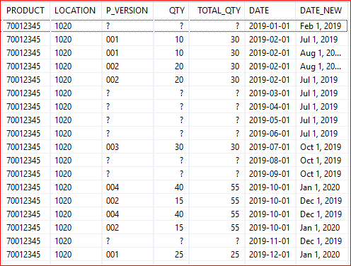Click the 2019-03-01 date cell
This screenshot has height=266, width=351.
(x=270, y=93)
